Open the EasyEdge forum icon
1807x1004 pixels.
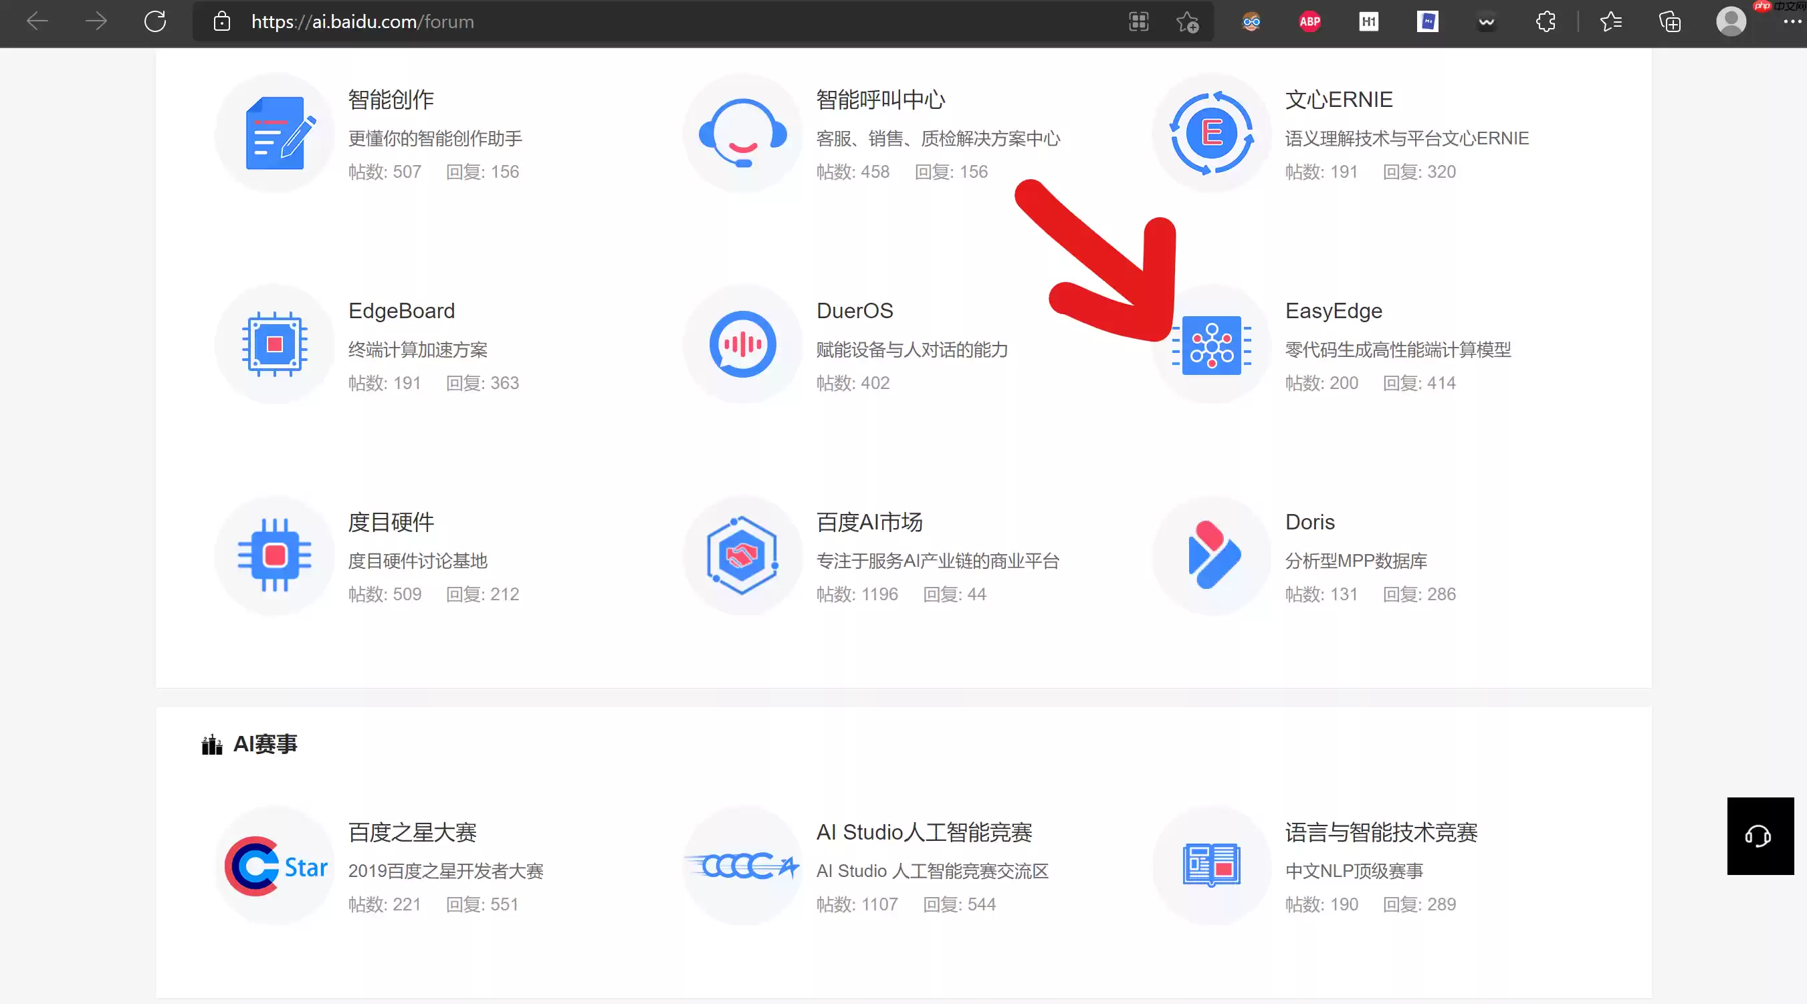pos(1211,345)
